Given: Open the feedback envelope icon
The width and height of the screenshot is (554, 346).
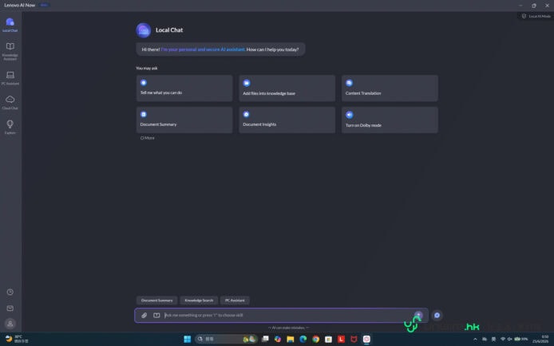Looking at the screenshot, I should 10,309.
